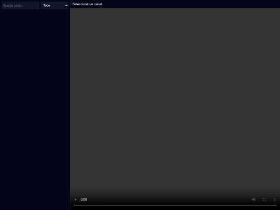The height and width of the screenshot is (210, 280).
Task: Enter fullscreen via the fullscreen icon
Action: click(x=264, y=200)
